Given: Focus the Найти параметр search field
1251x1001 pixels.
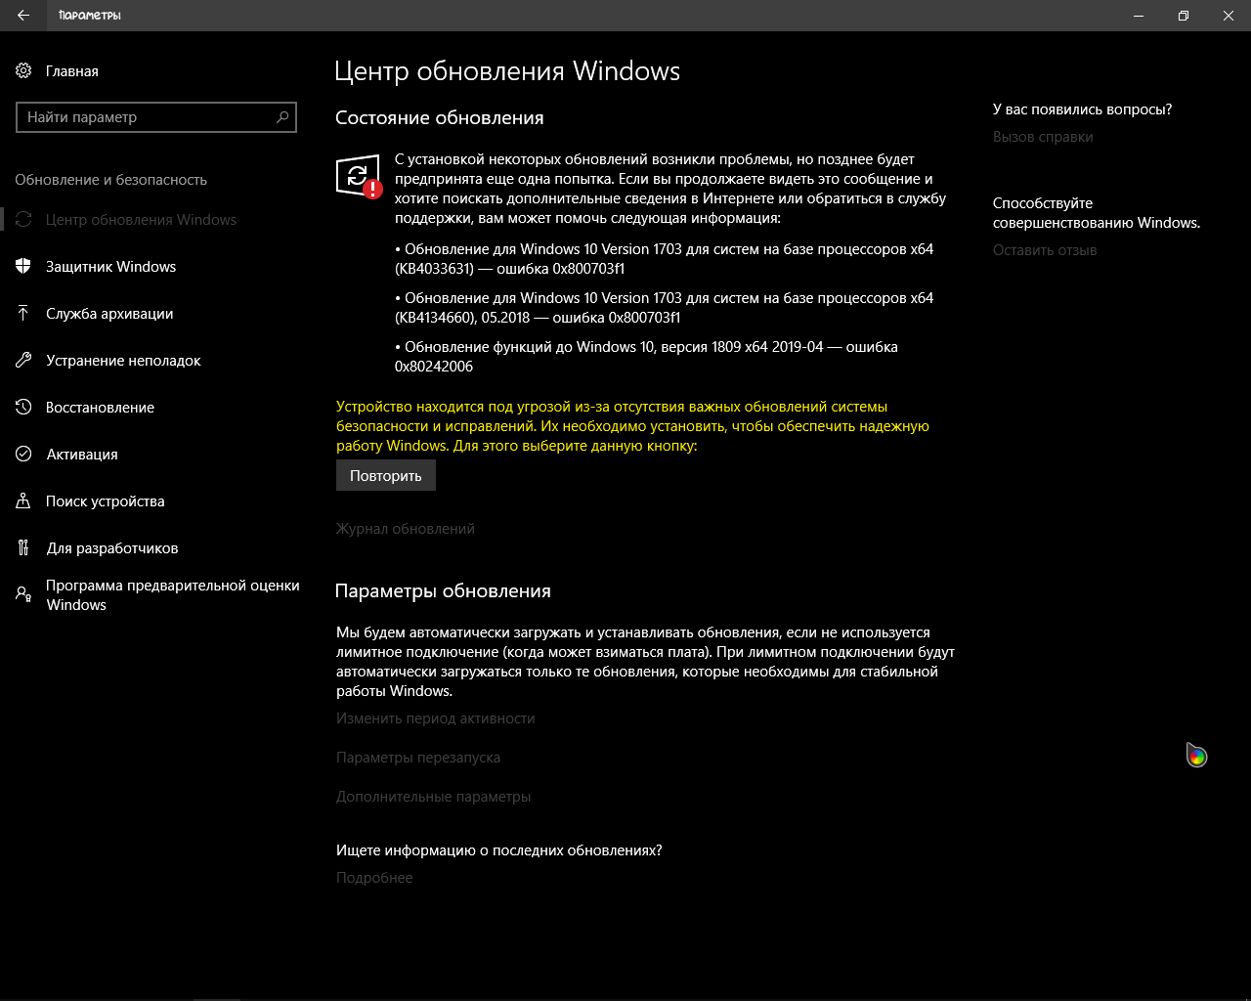Looking at the screenshot, I should [x=156, y=117].
